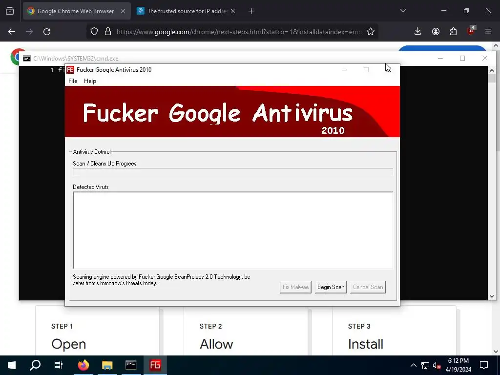Click the STEP 2 Allow card

tap(246, 331)
